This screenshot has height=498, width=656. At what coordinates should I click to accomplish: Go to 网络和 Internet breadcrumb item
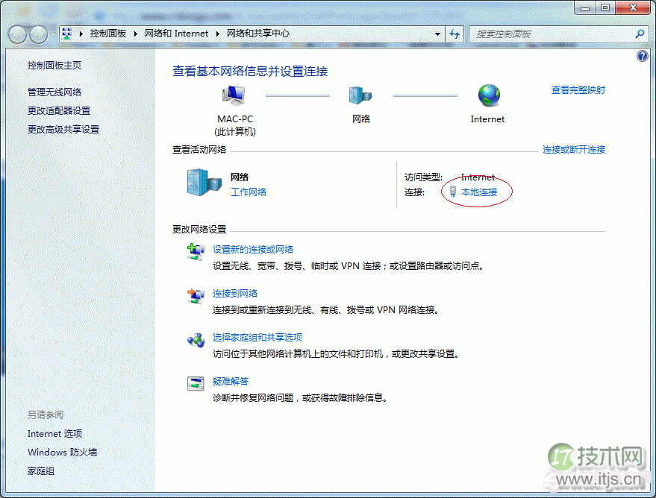click(176, 34)
